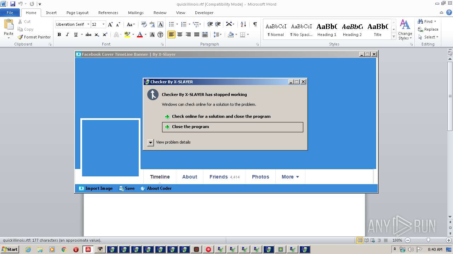This screenshot has height=254, width=453.
Task: Click Check online for a solution
Action: (x=217, y=116)
